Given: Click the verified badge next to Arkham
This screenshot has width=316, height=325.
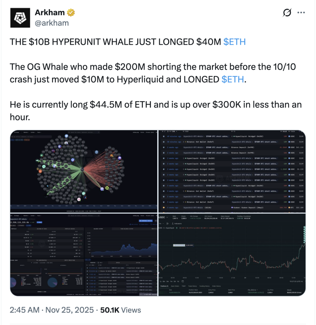Looking at the screenshot, I should [71, 12].
